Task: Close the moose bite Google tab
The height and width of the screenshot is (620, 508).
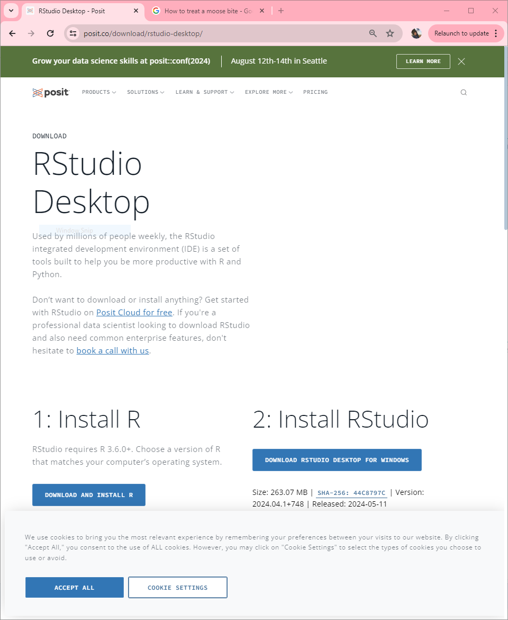Action: pyautogui.click(x=262, y=11)
